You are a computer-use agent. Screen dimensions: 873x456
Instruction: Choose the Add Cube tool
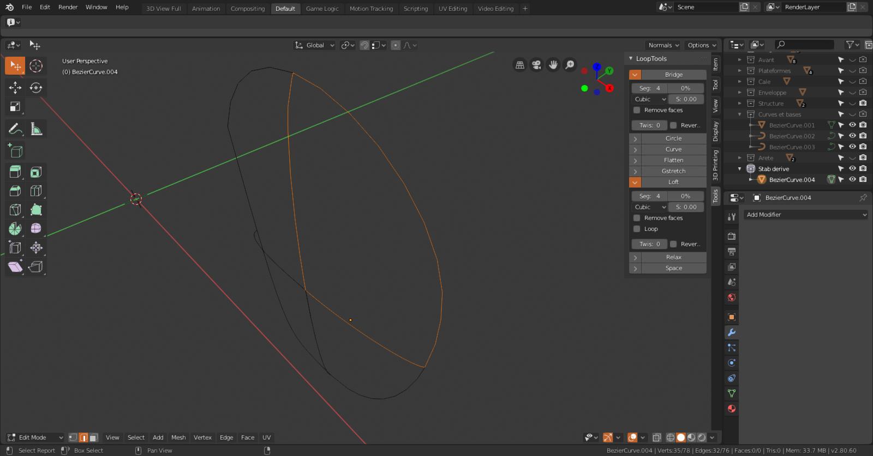click(15, 151)
